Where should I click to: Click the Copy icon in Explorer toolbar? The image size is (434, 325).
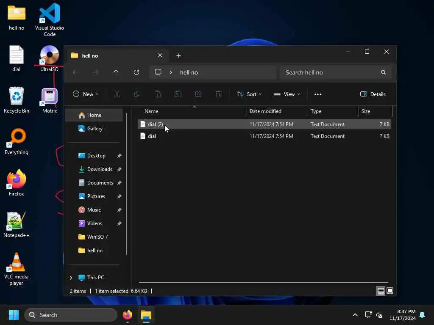coord(137,94)
